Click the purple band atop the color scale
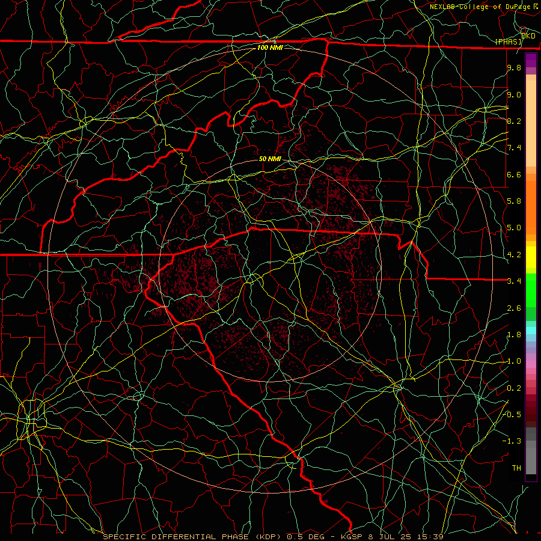 pyautogui.click(x=531, y=61)
